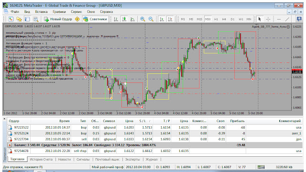This screenshot has height=172, width=306.
Task: Switch to the Журнал tab
Action: click(152, 159)
